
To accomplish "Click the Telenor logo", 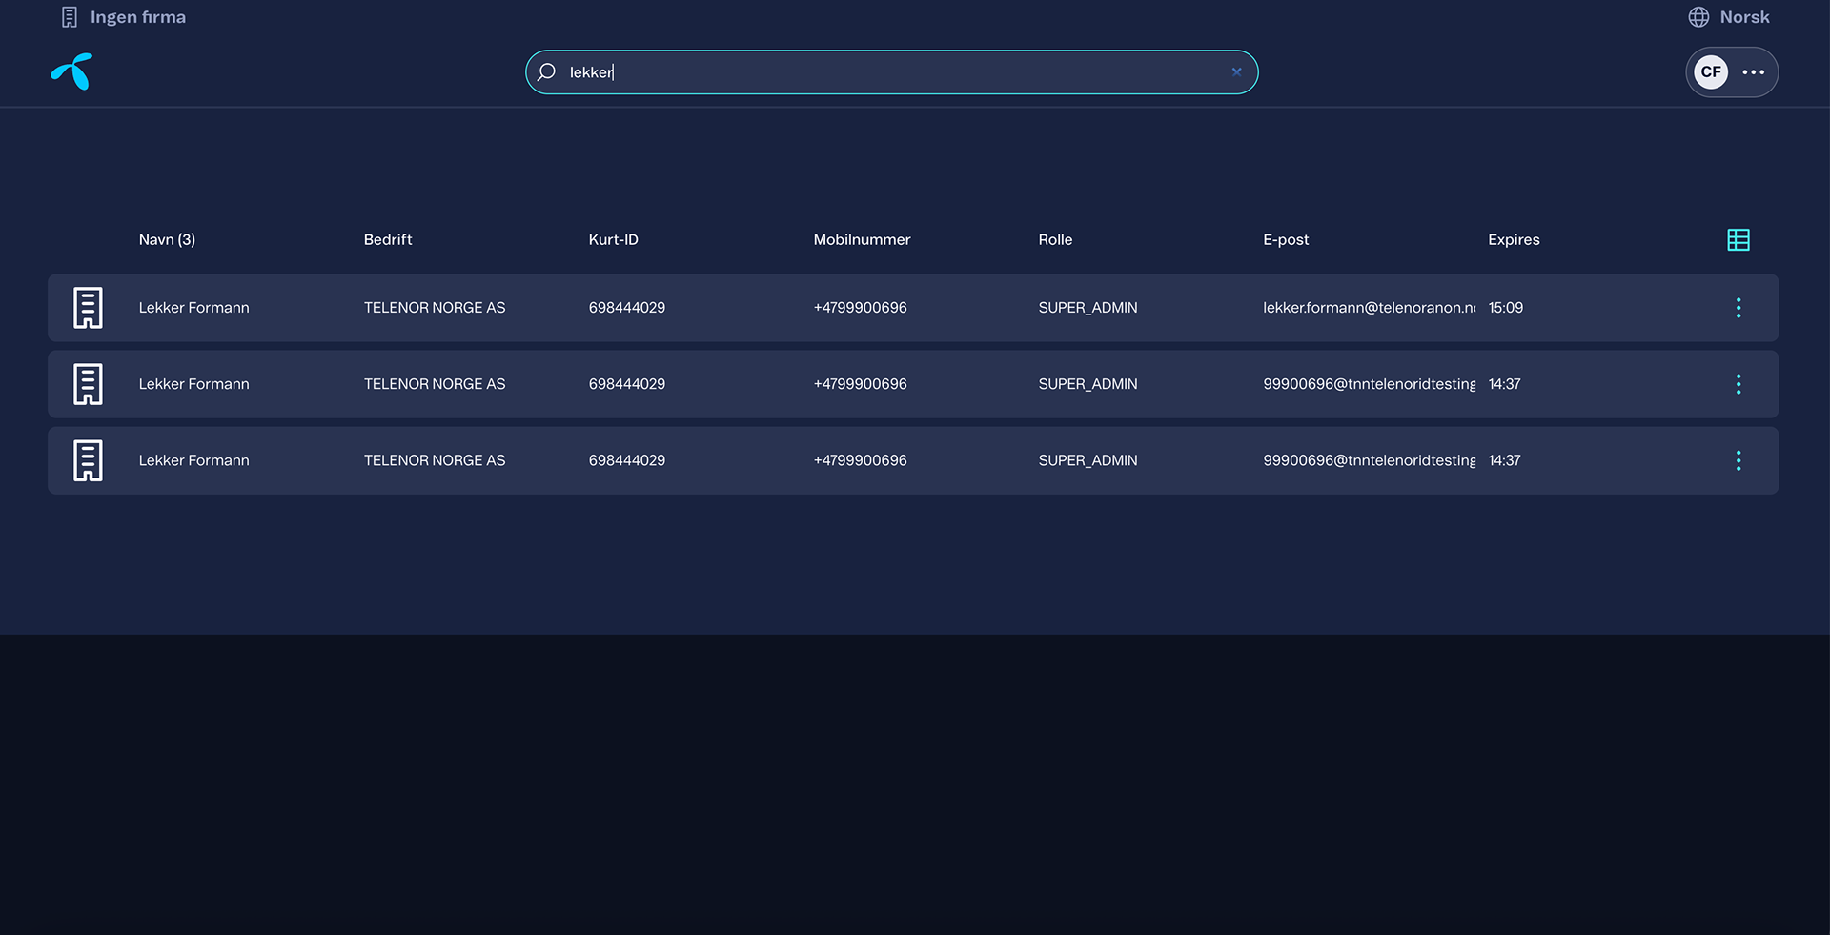I will point(71,71).
